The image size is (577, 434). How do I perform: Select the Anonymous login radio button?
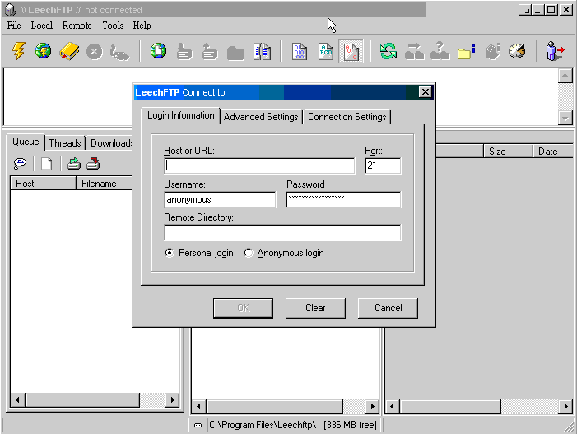coord(249,253)
